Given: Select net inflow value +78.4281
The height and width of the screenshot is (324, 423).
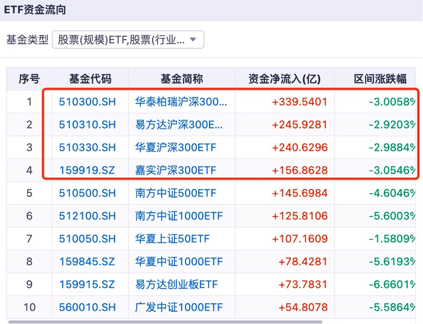Looking at the screenshot, I should pyautogui.click(x=303, y=262).
